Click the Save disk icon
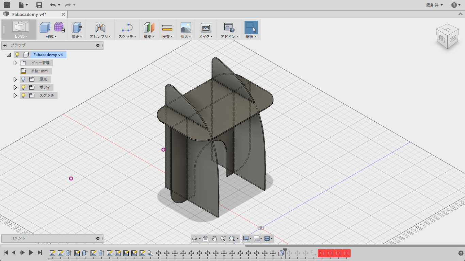Screen dimensions: 465x261 (x=39, y=5)
